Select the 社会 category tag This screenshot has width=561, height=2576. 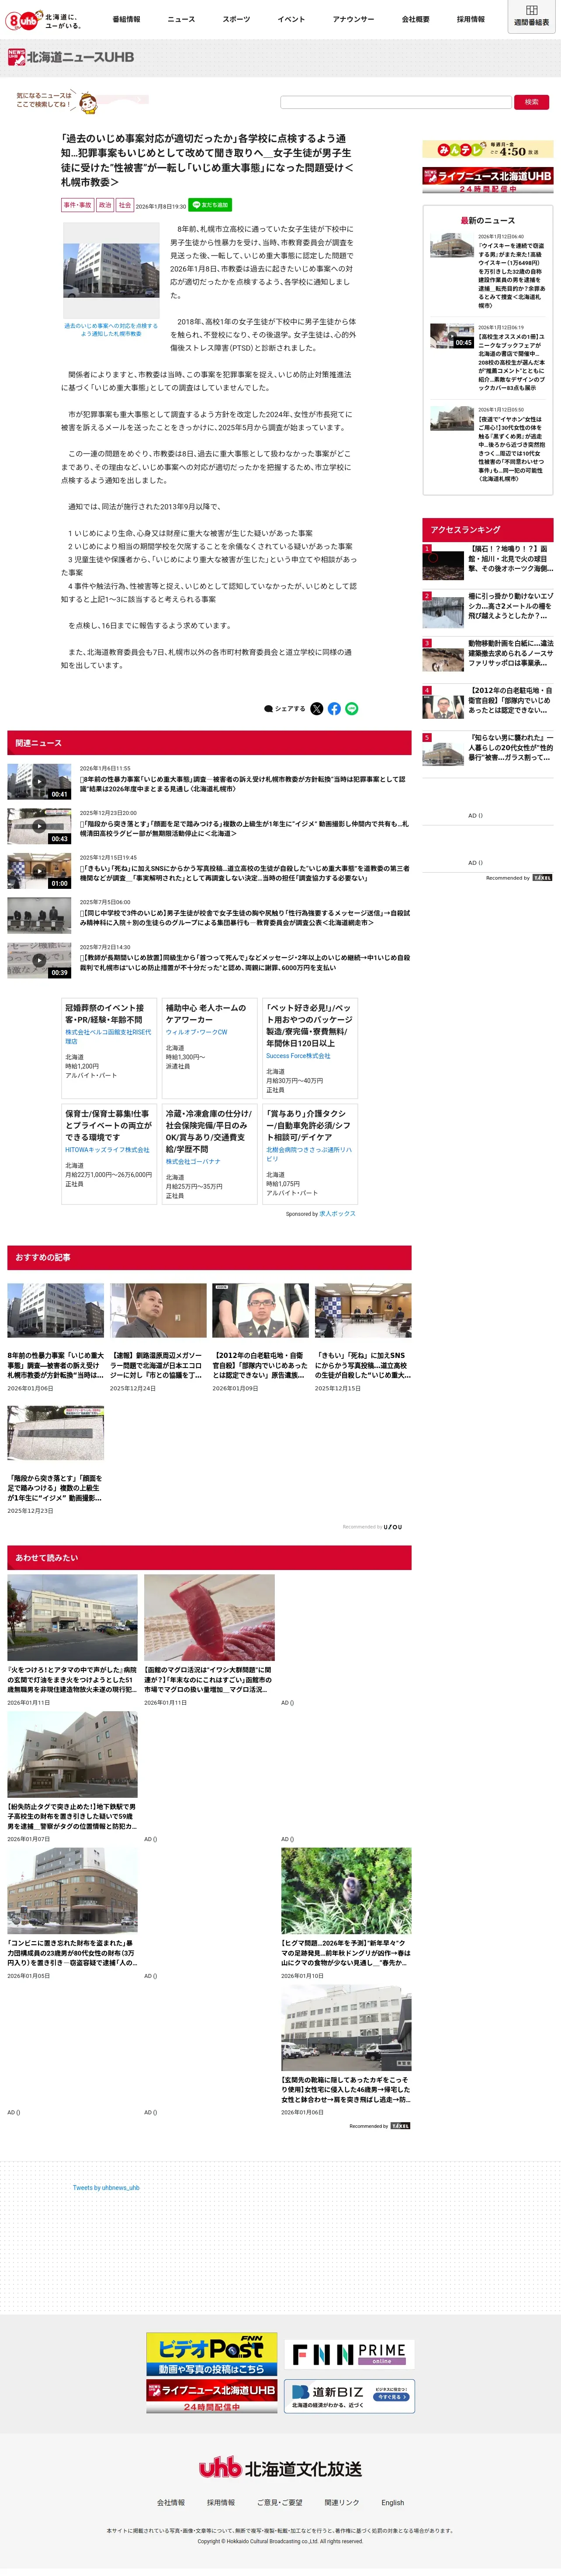[x=125, y=205]
